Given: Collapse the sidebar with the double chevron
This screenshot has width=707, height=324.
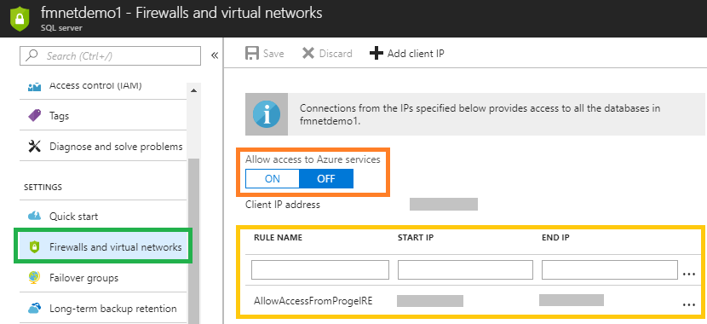Looking at the screenshot, I should pyautogui.click(x=215, y=55).
